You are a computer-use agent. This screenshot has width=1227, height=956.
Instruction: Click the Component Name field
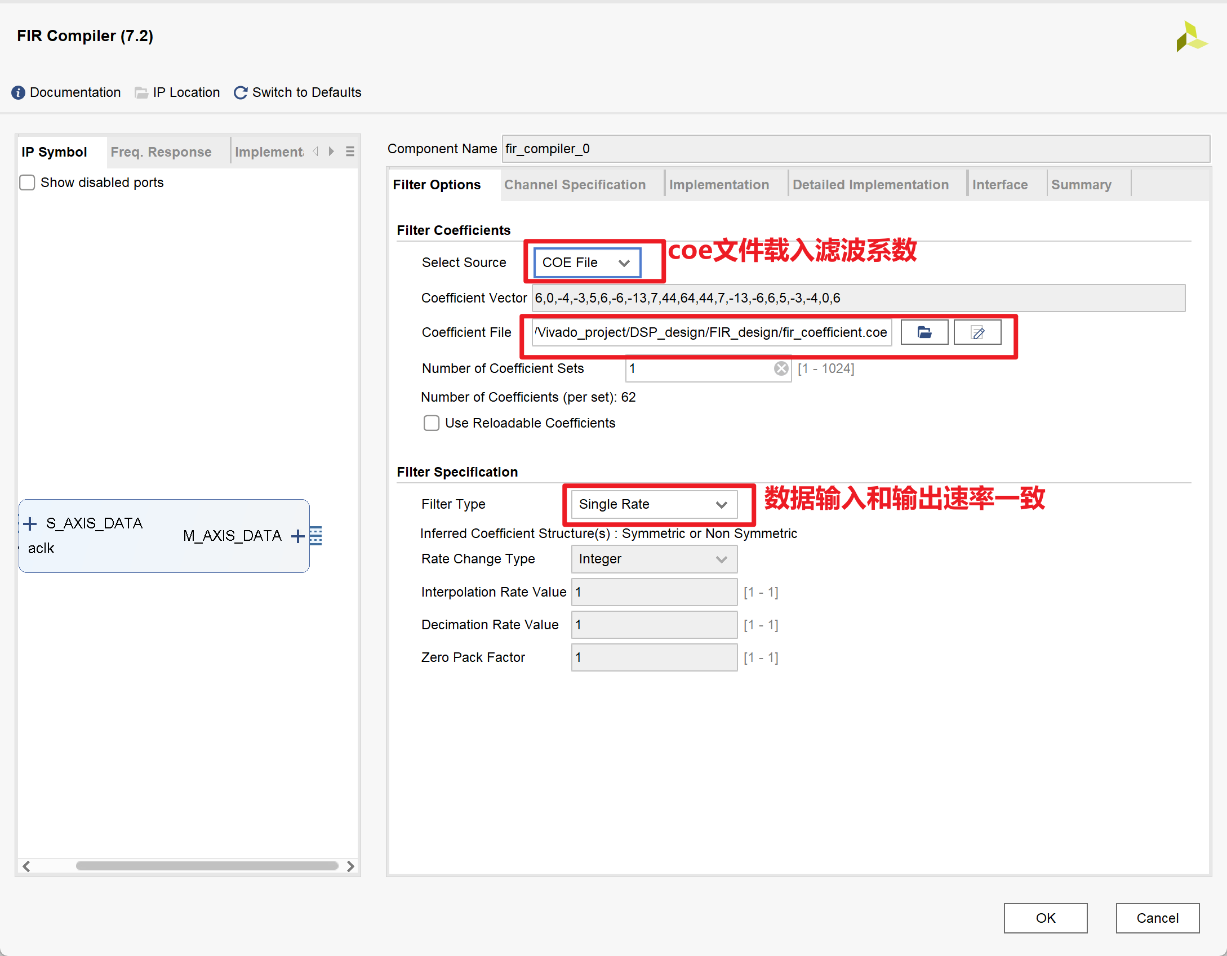click(x=856, y=149)
